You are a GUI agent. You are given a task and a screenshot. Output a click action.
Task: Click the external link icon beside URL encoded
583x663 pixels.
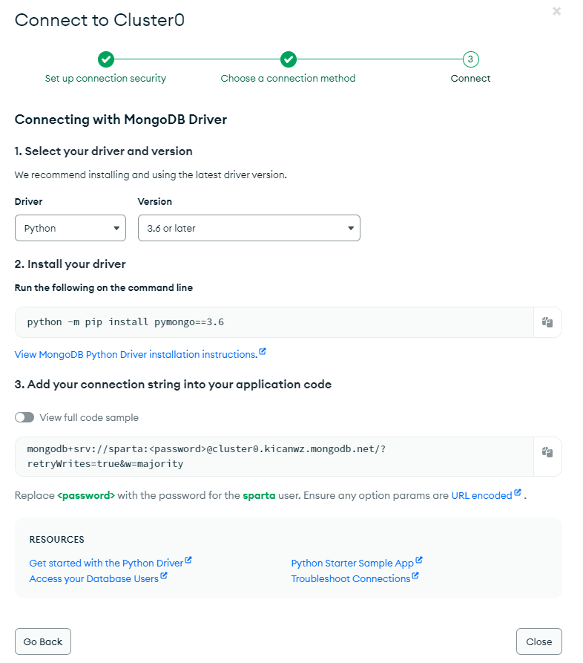coord(518,492)
